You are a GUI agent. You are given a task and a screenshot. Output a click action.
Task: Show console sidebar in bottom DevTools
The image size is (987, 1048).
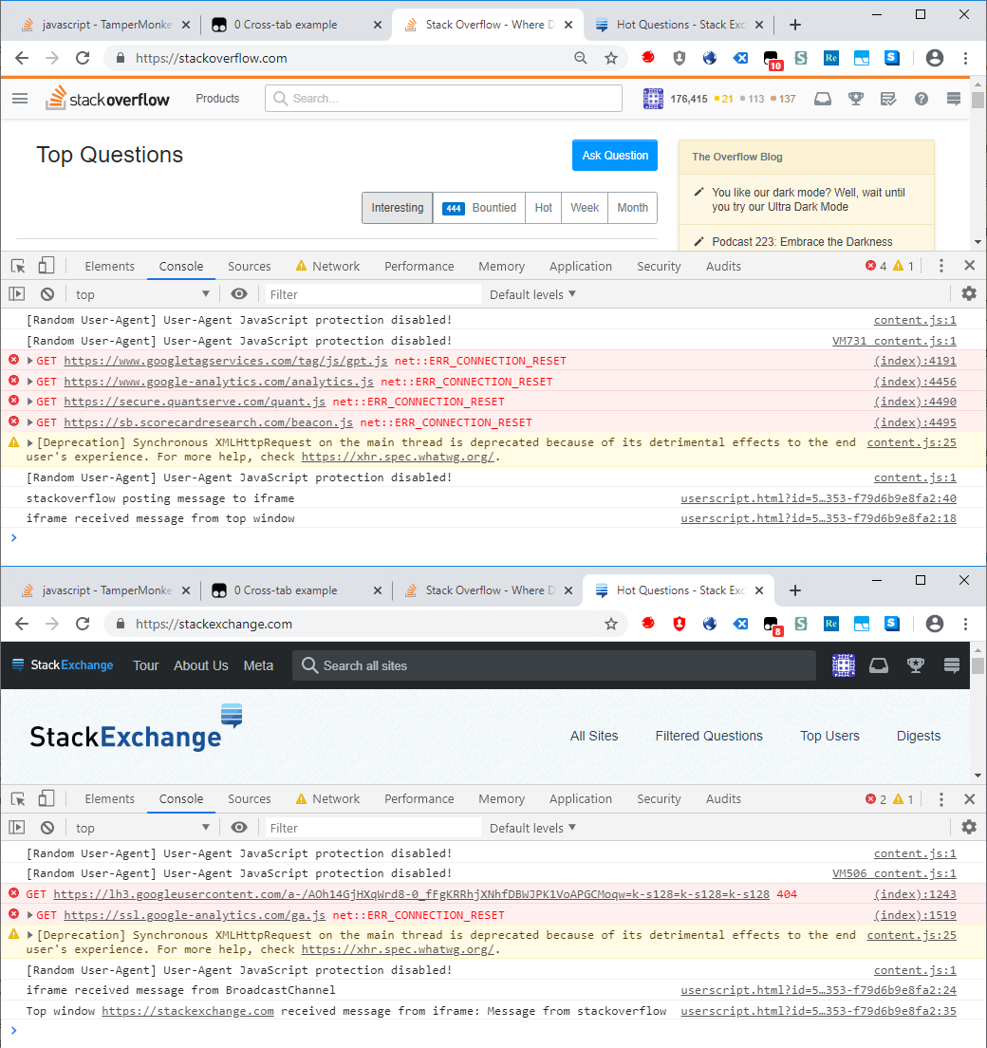[x=17, y=828]
